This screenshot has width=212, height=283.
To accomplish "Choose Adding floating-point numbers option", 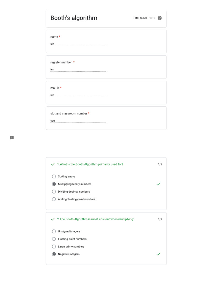I will (x=54, y=199).
